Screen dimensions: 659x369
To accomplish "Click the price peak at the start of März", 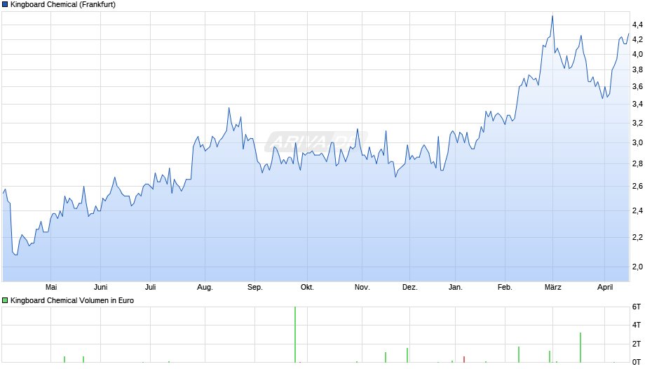I will point(552,16).
